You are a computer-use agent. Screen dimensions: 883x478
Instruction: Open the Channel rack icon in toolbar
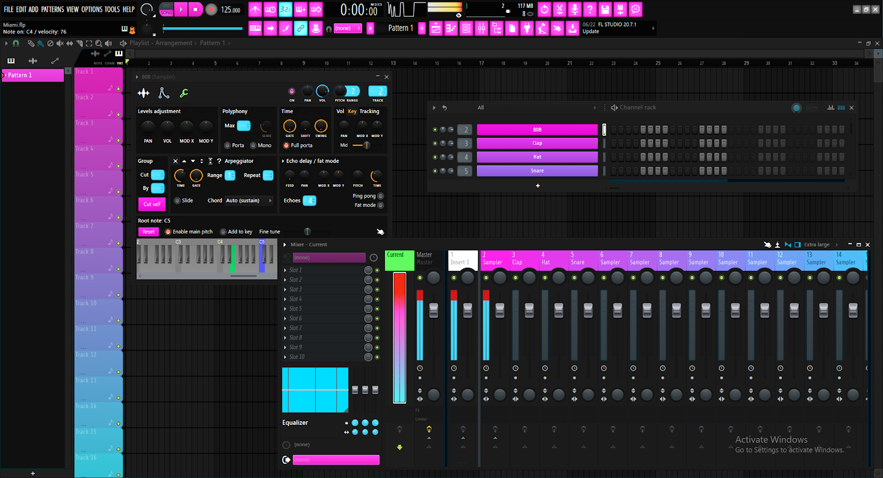466,28
